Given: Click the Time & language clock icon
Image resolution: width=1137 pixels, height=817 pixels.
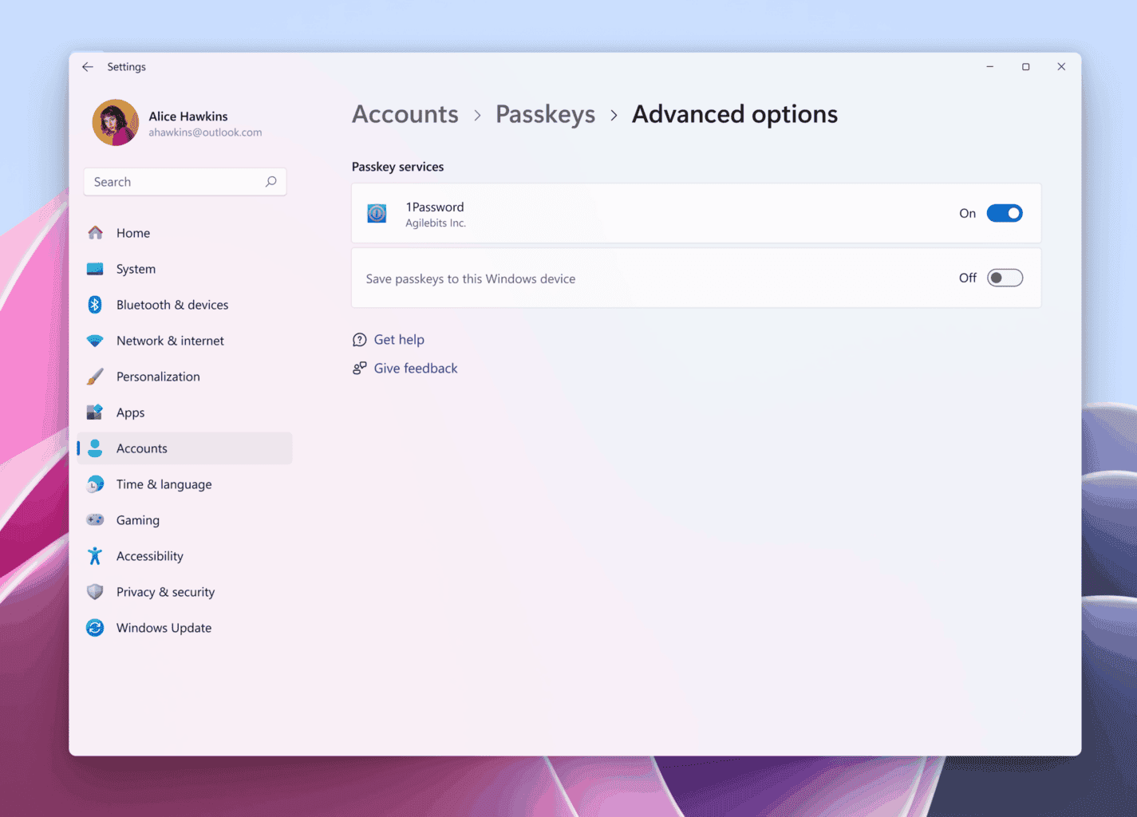Looking at the screenshot, I should tap(95, 484).
